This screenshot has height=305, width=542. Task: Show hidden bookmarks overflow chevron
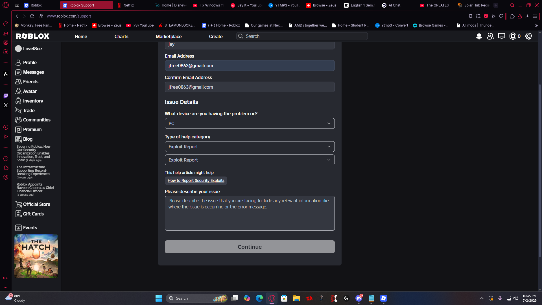click(536, 25)
